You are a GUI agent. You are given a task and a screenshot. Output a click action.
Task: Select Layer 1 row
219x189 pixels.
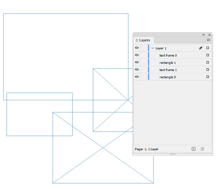click(173, 48)
